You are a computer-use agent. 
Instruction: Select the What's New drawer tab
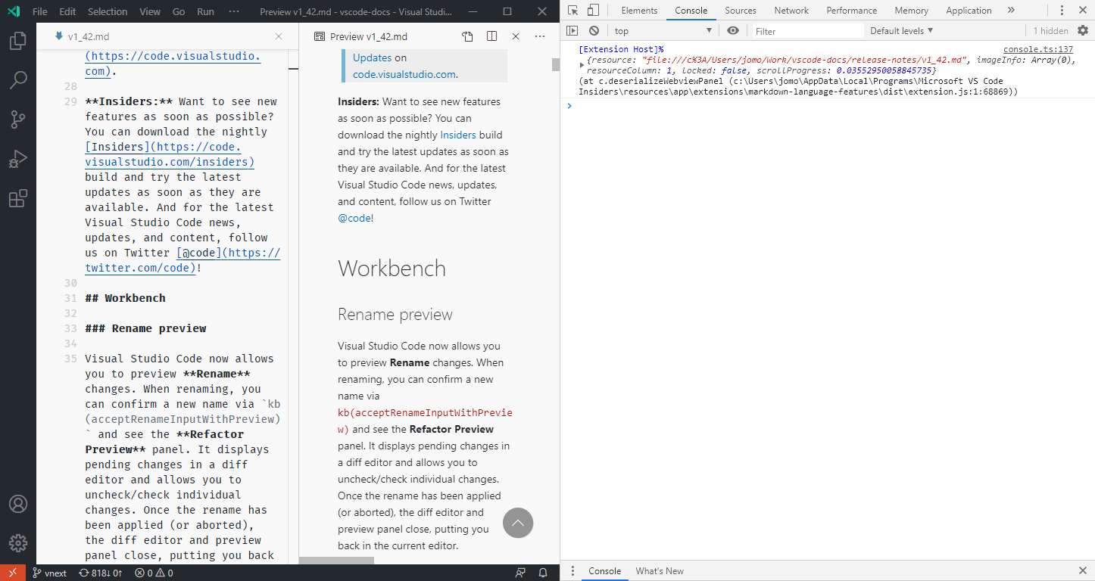(660, 571)
